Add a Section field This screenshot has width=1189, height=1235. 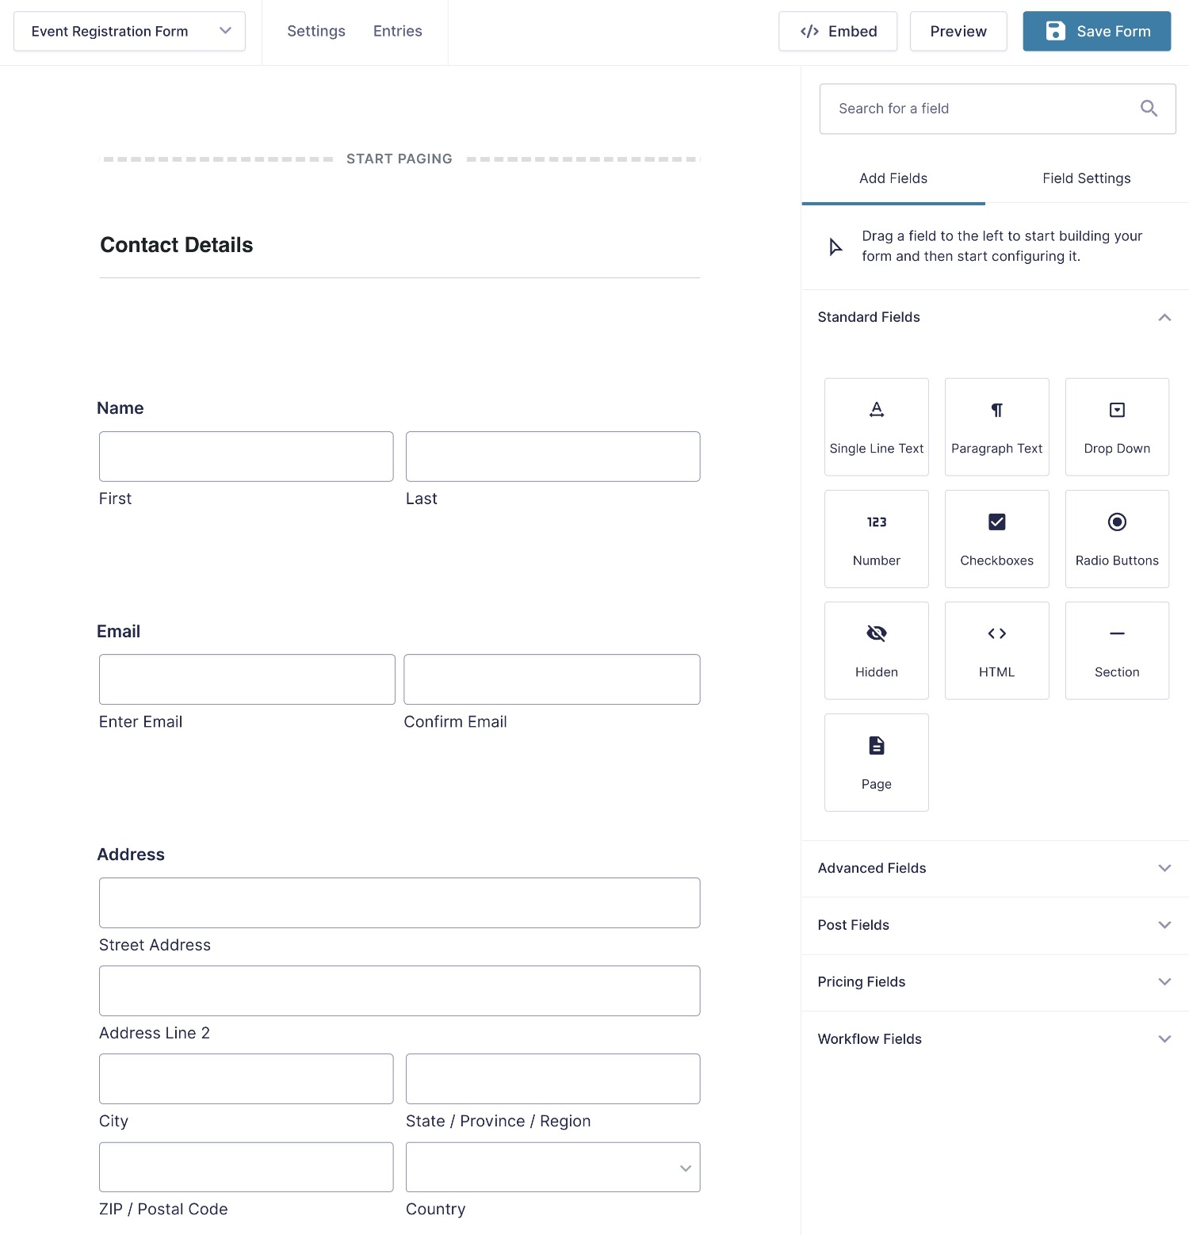pyautogui.click(x=1117, y=650)
